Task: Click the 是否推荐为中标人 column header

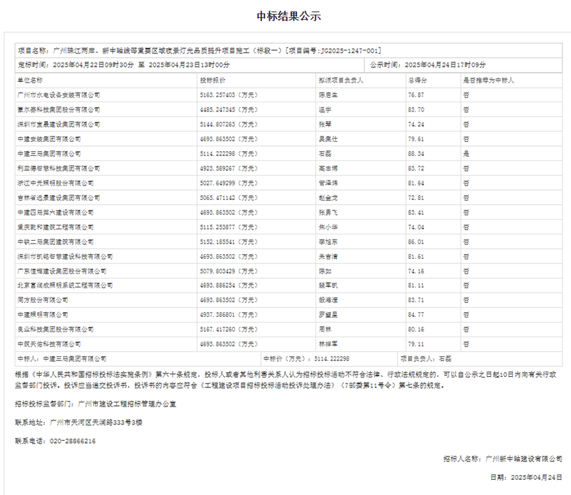Action: [x=488, y=80]
